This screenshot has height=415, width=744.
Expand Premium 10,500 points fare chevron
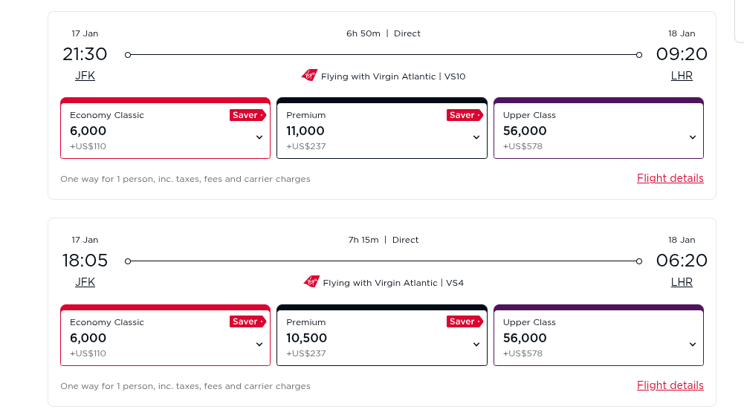click(x=476, y=344)
